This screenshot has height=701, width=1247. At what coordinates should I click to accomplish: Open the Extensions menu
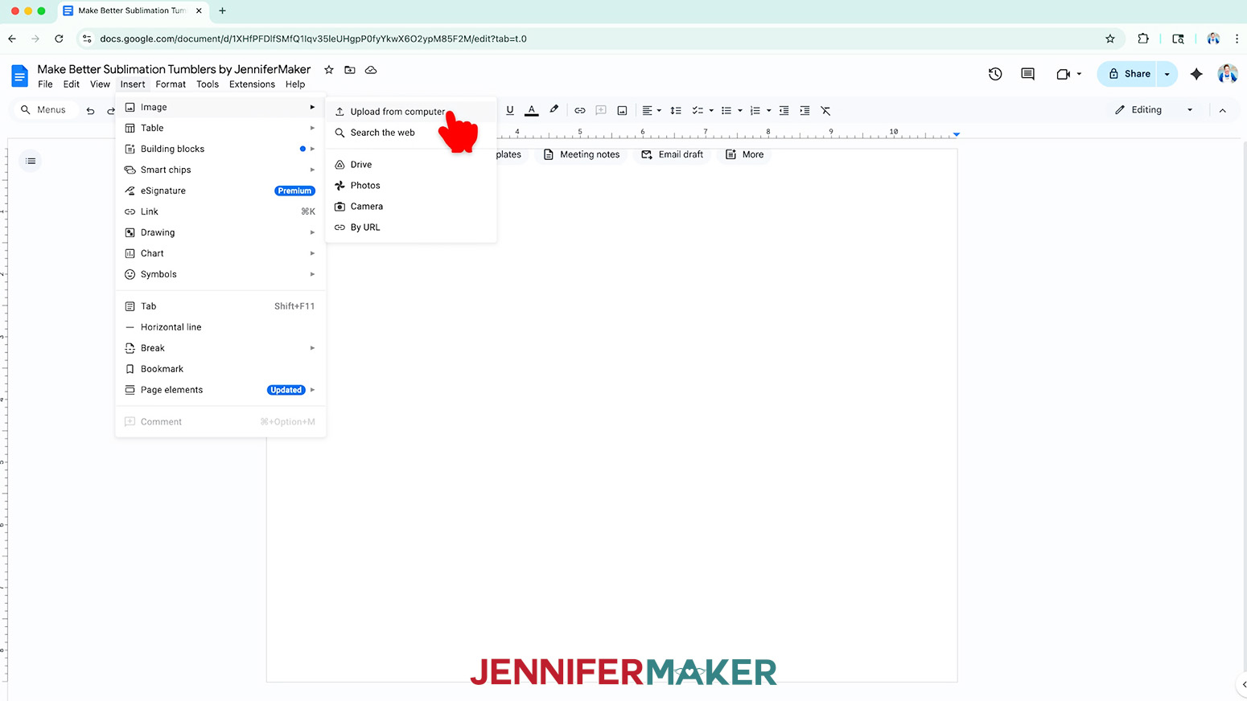click(252, 84)
